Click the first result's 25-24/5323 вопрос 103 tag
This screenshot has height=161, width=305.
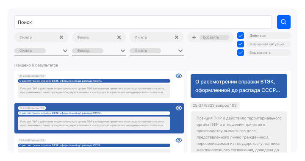[32, 76]
